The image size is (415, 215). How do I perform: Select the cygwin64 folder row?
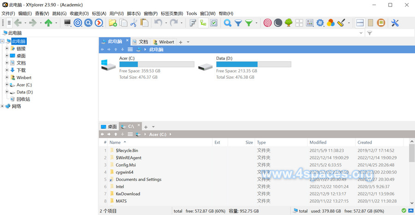point(125,172)
